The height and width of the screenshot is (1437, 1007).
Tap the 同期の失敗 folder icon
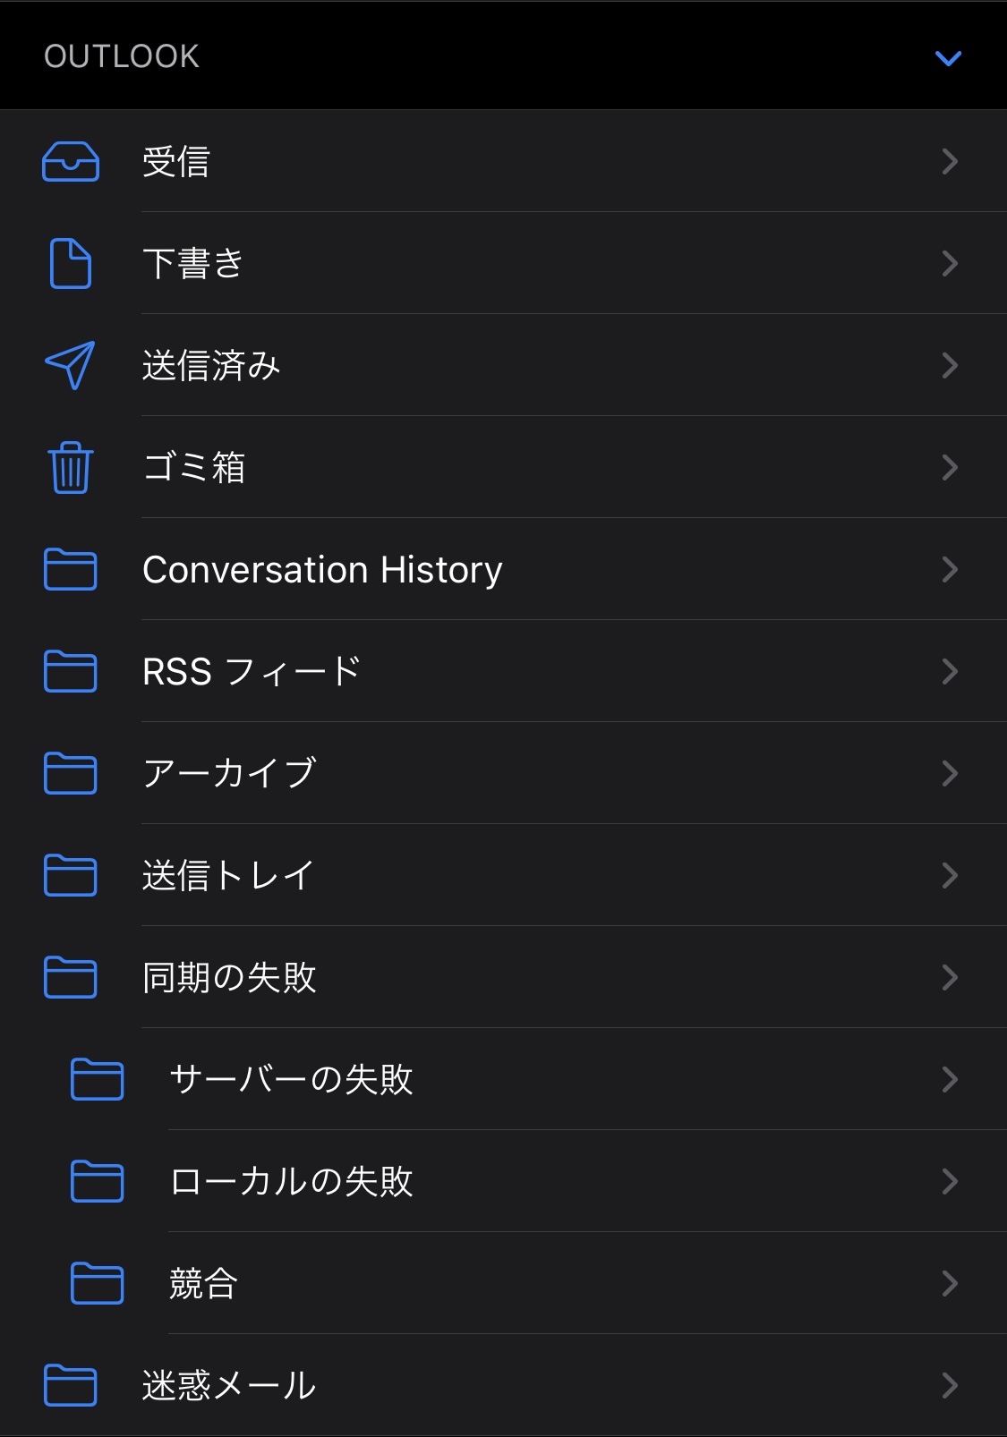coord(71,978)
